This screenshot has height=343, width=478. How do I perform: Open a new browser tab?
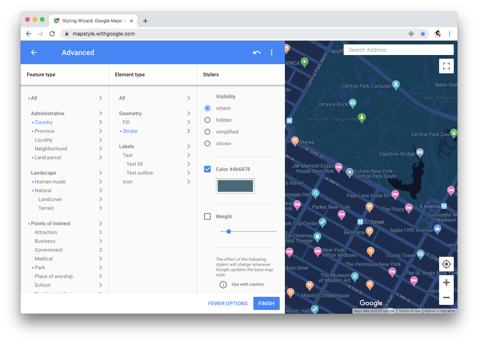point(145,21)
